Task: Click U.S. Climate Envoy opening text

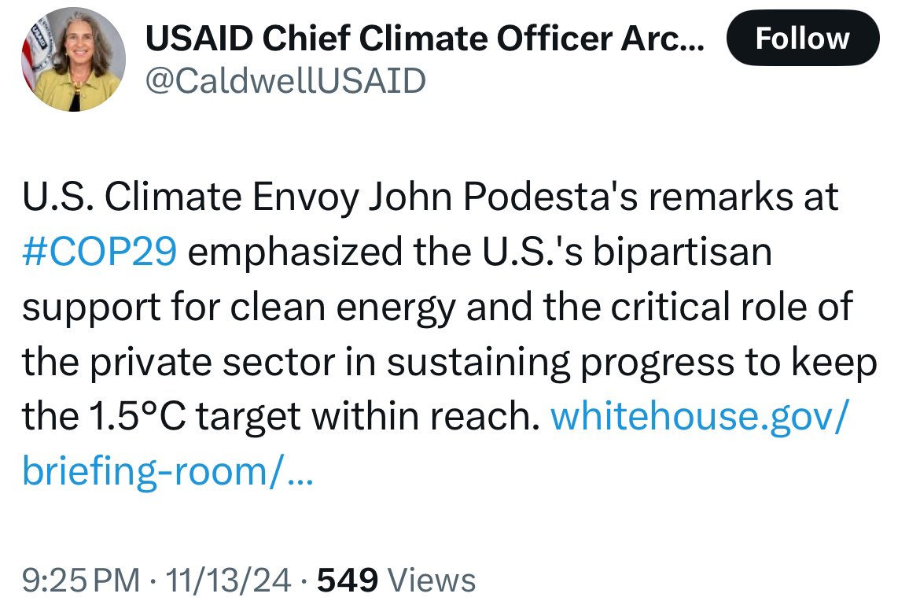Action: click(191, 196)
